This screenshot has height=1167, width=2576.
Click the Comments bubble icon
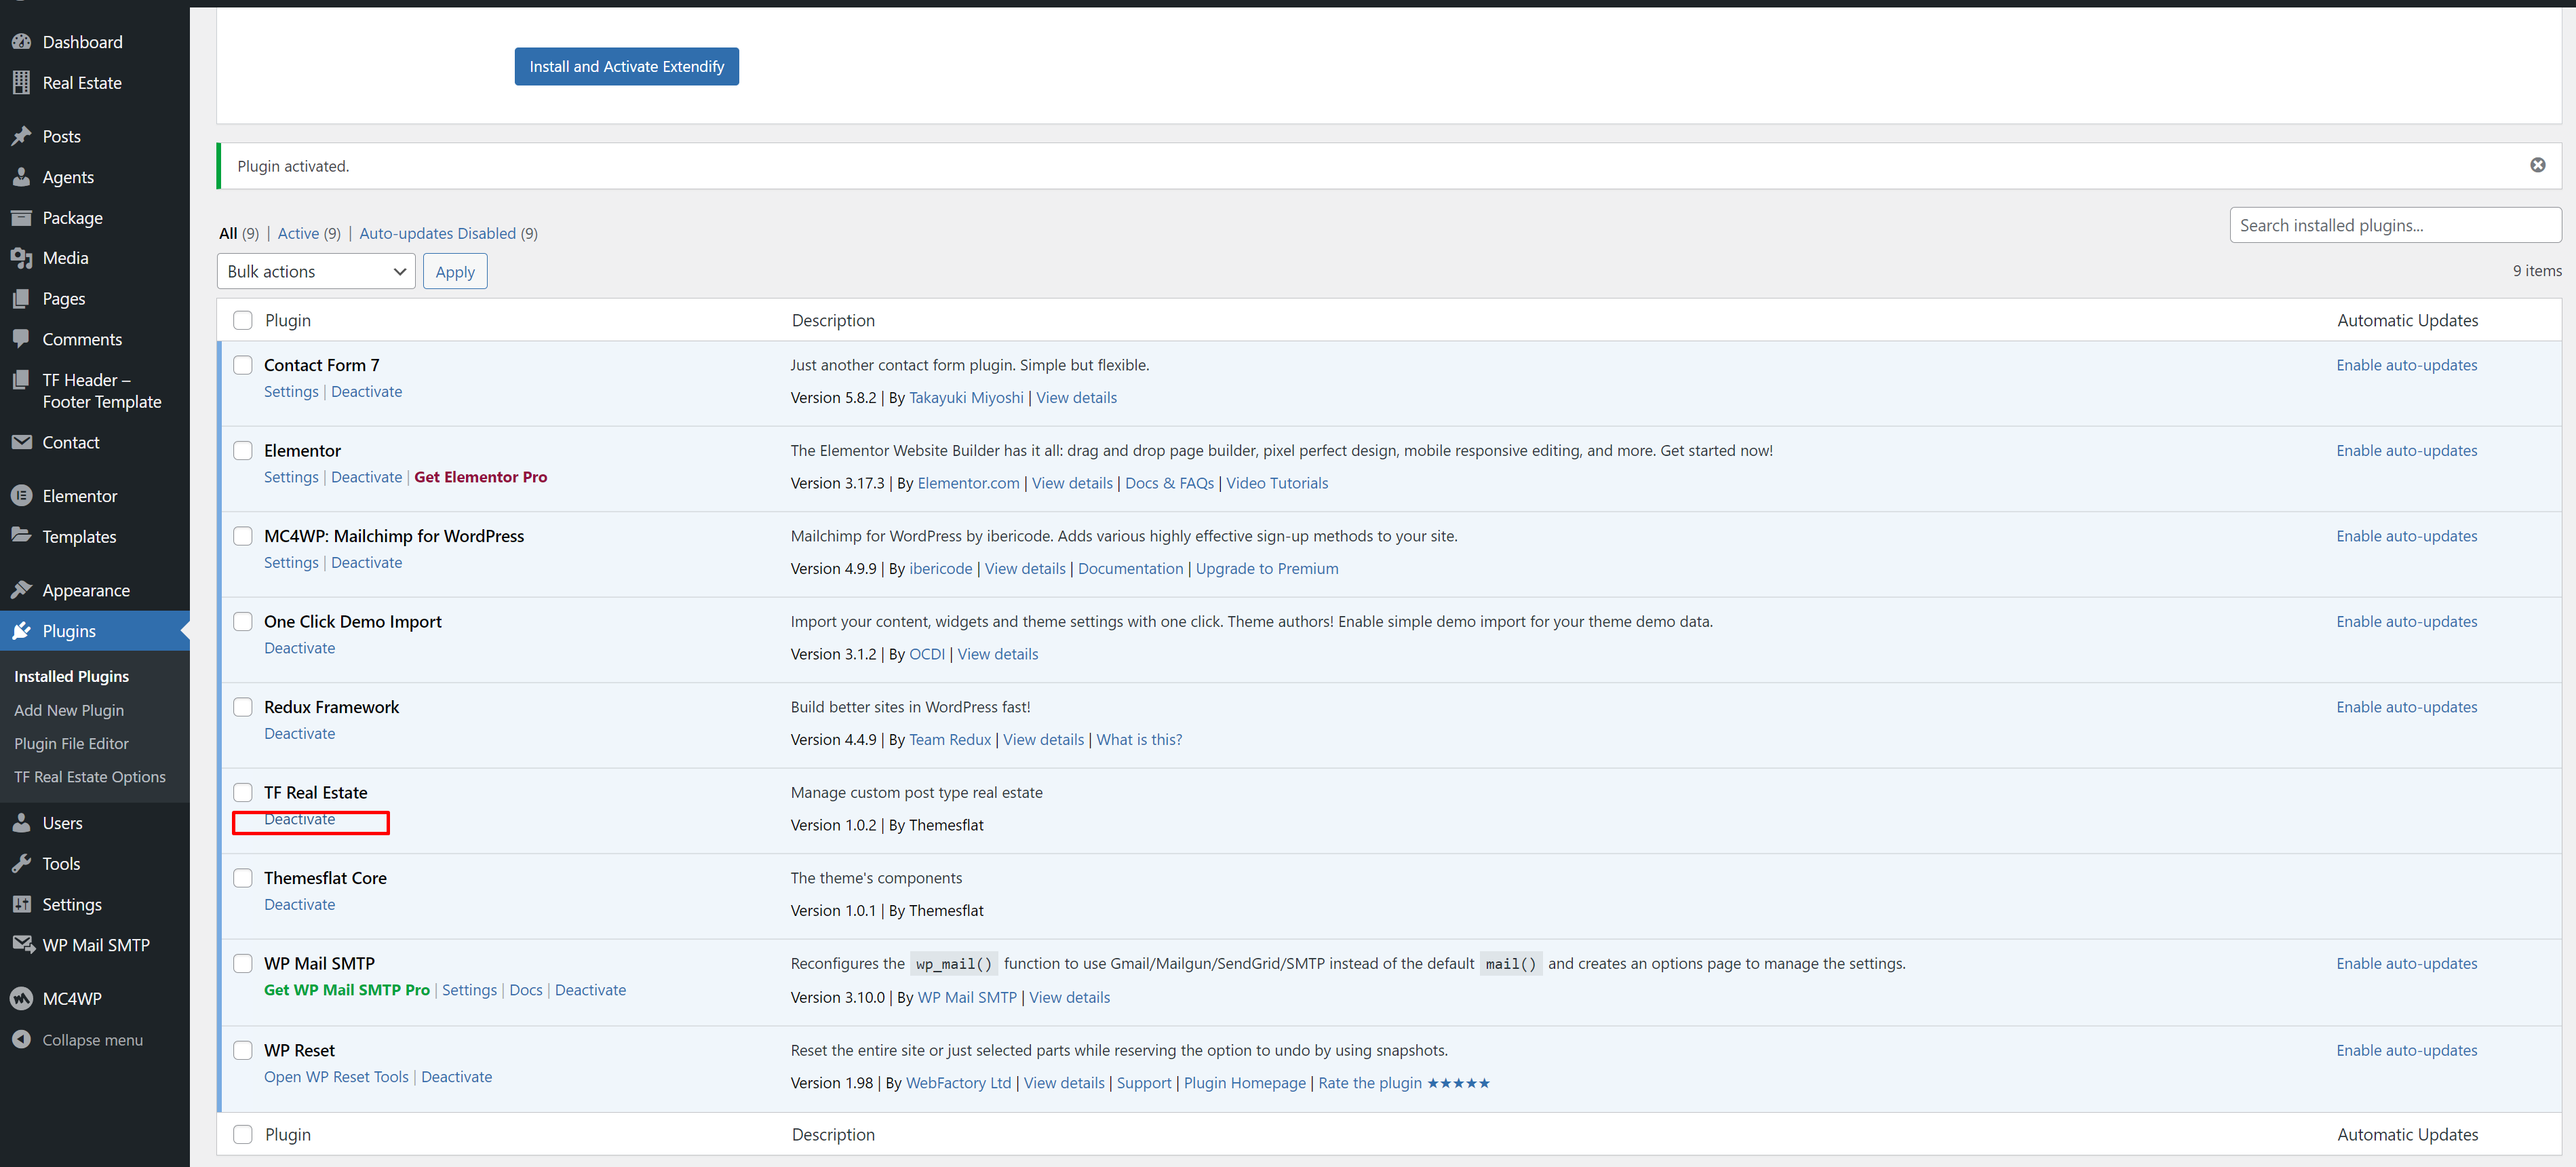[21, 339]
